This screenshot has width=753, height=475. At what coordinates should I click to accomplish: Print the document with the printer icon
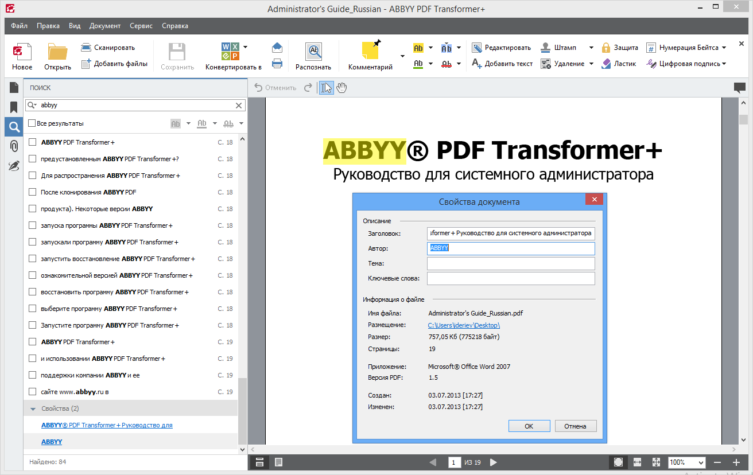click(x=277, y=64)
